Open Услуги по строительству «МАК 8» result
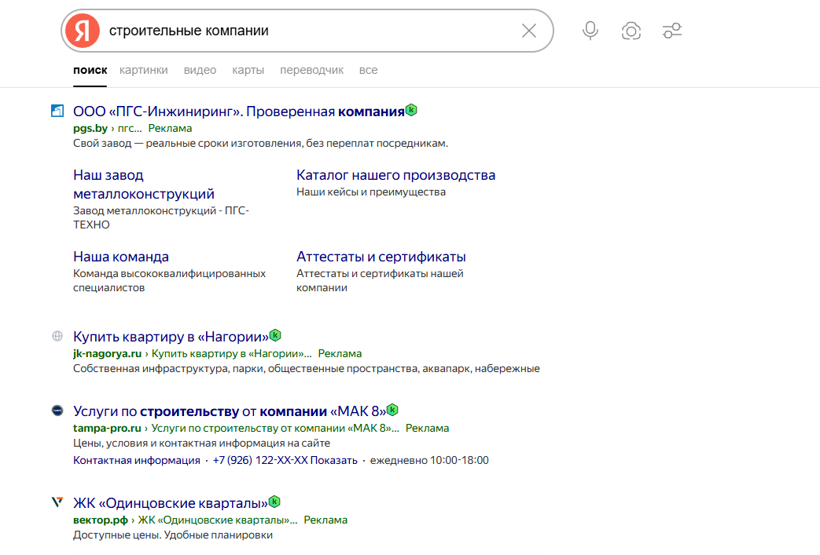The width and height of the screenshot is (820, 555). [x=230, y=411]
